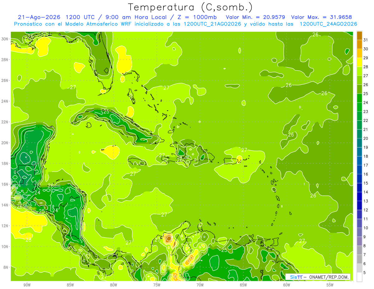The height and width of the screenshot is (289, 374).
Task: Click the longitude label "75W"
Action: point(157,285)
